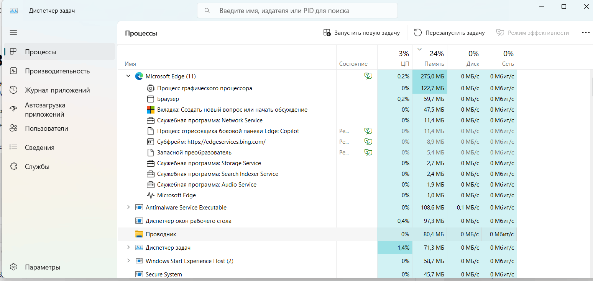
Task: Select Служебная программа: Network Service row text
Action: (210, 120)
